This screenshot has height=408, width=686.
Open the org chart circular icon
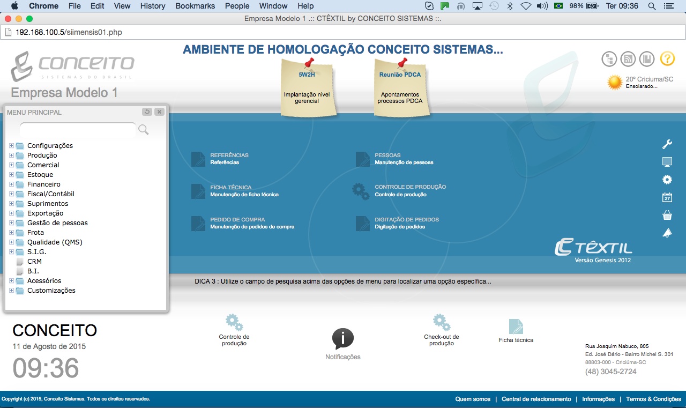pos(609,58)
